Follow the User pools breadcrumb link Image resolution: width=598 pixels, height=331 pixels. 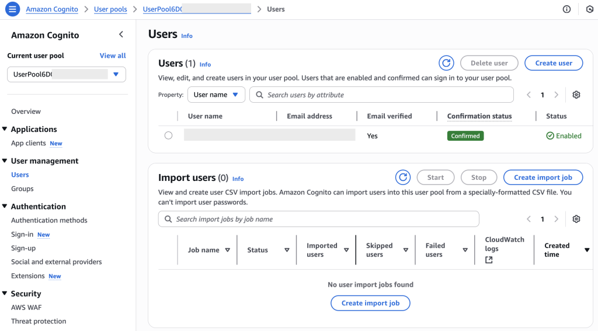110,9
